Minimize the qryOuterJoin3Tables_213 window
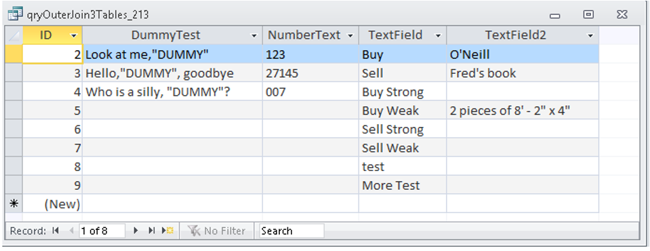 coord(554,16)
